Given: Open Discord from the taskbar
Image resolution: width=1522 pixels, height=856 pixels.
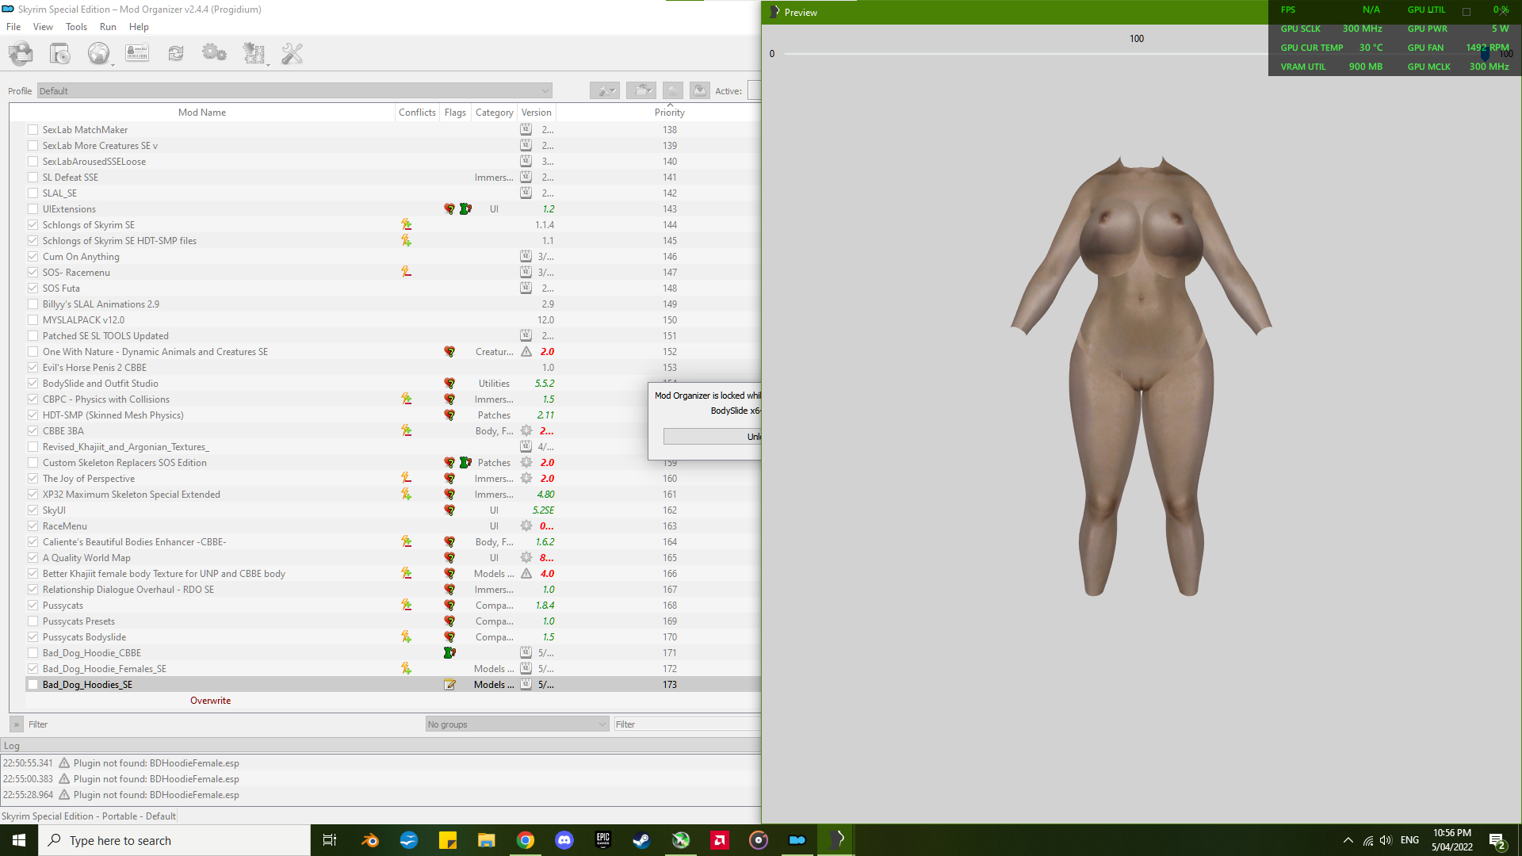Looking at the screenshot, I should pyautogui.click(x=564, y=840).
